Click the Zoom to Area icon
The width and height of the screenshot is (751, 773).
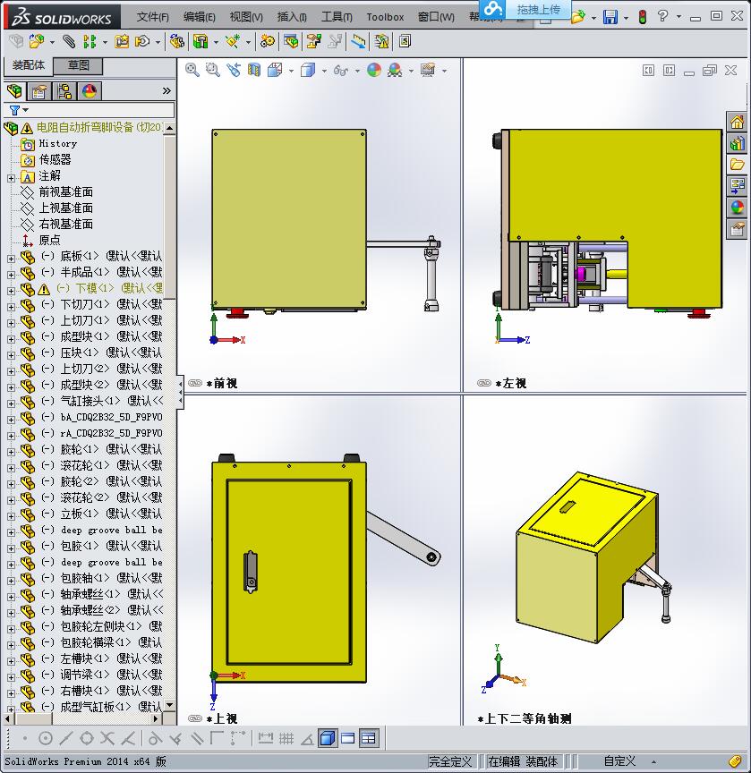[x=212, y=70]
